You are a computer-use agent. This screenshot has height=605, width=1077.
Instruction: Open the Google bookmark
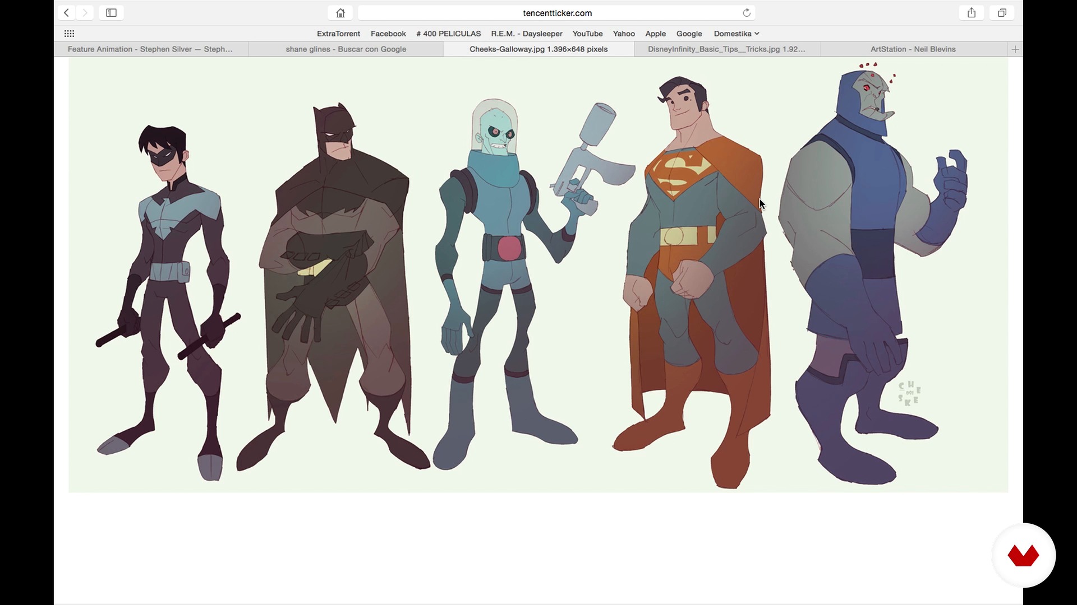coord(689,34)
